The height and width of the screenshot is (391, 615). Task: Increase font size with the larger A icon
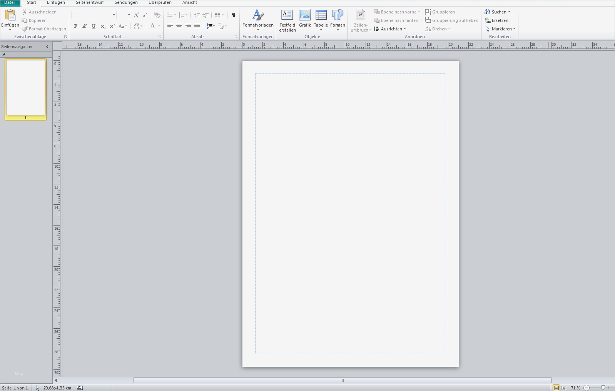click(136, 15)
